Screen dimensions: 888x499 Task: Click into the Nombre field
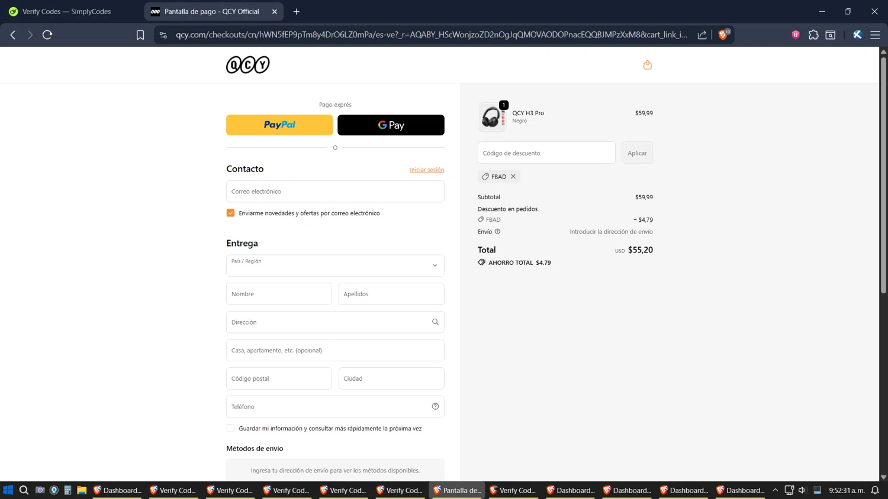coord(279,294)
